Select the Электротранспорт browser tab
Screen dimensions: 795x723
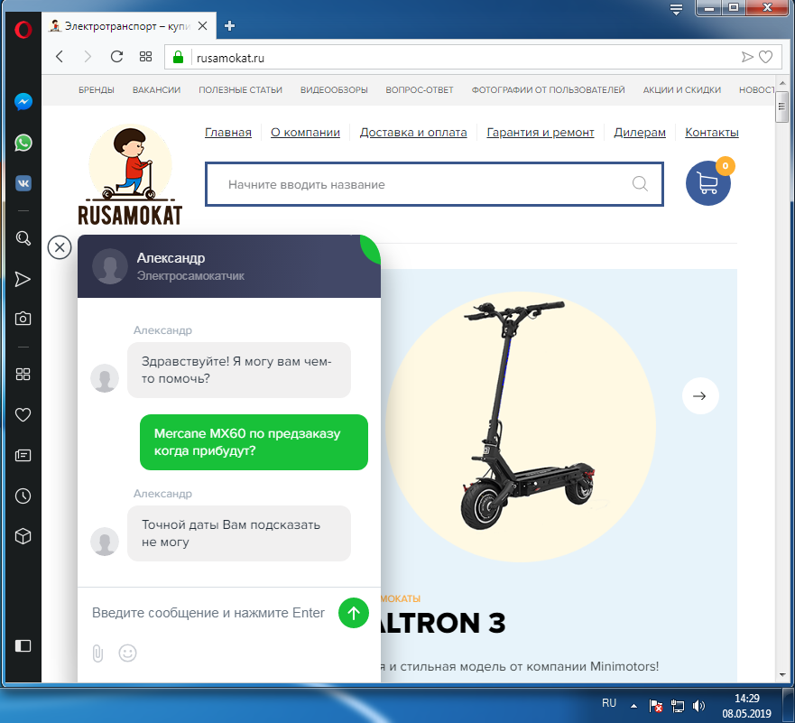click(x=129, y=26)
